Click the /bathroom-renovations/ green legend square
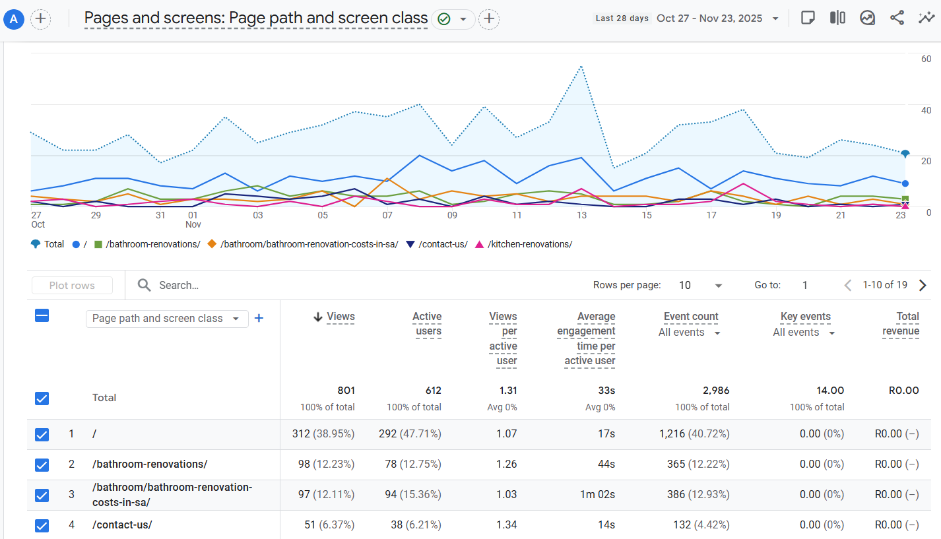The image size is (941, 539). tap(98, 244)
